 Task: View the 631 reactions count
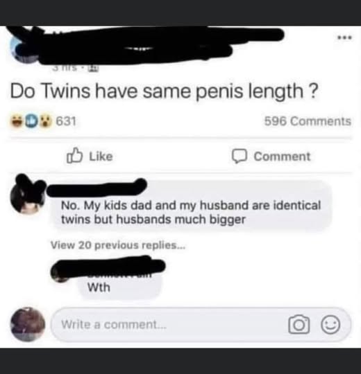tap(66, 121)
